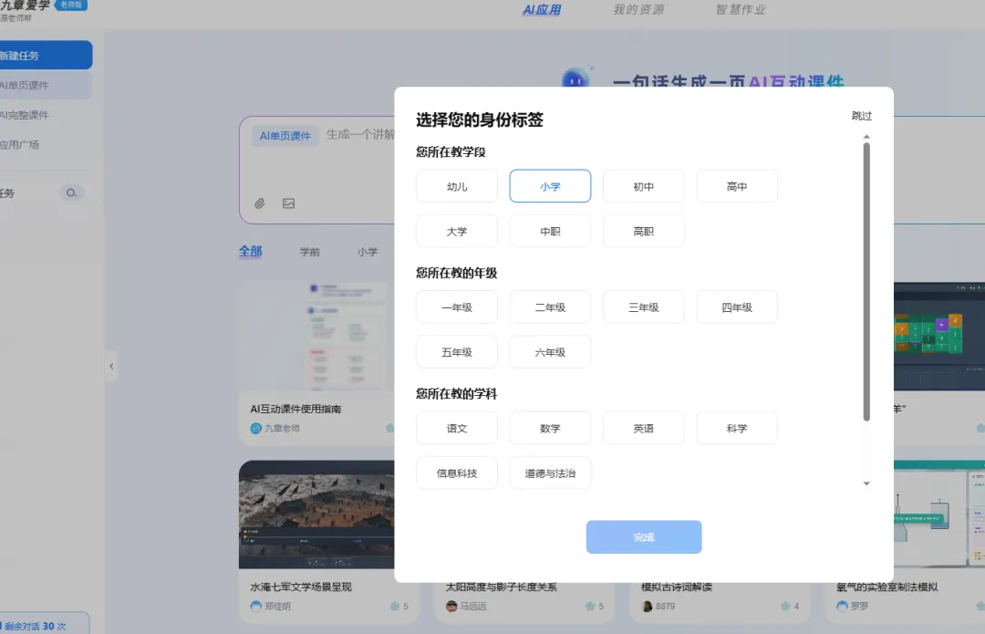Collapse the sidebar with the chevron handle
The width and height of the screenshot is (985, 634).
(x=111, y=366)
